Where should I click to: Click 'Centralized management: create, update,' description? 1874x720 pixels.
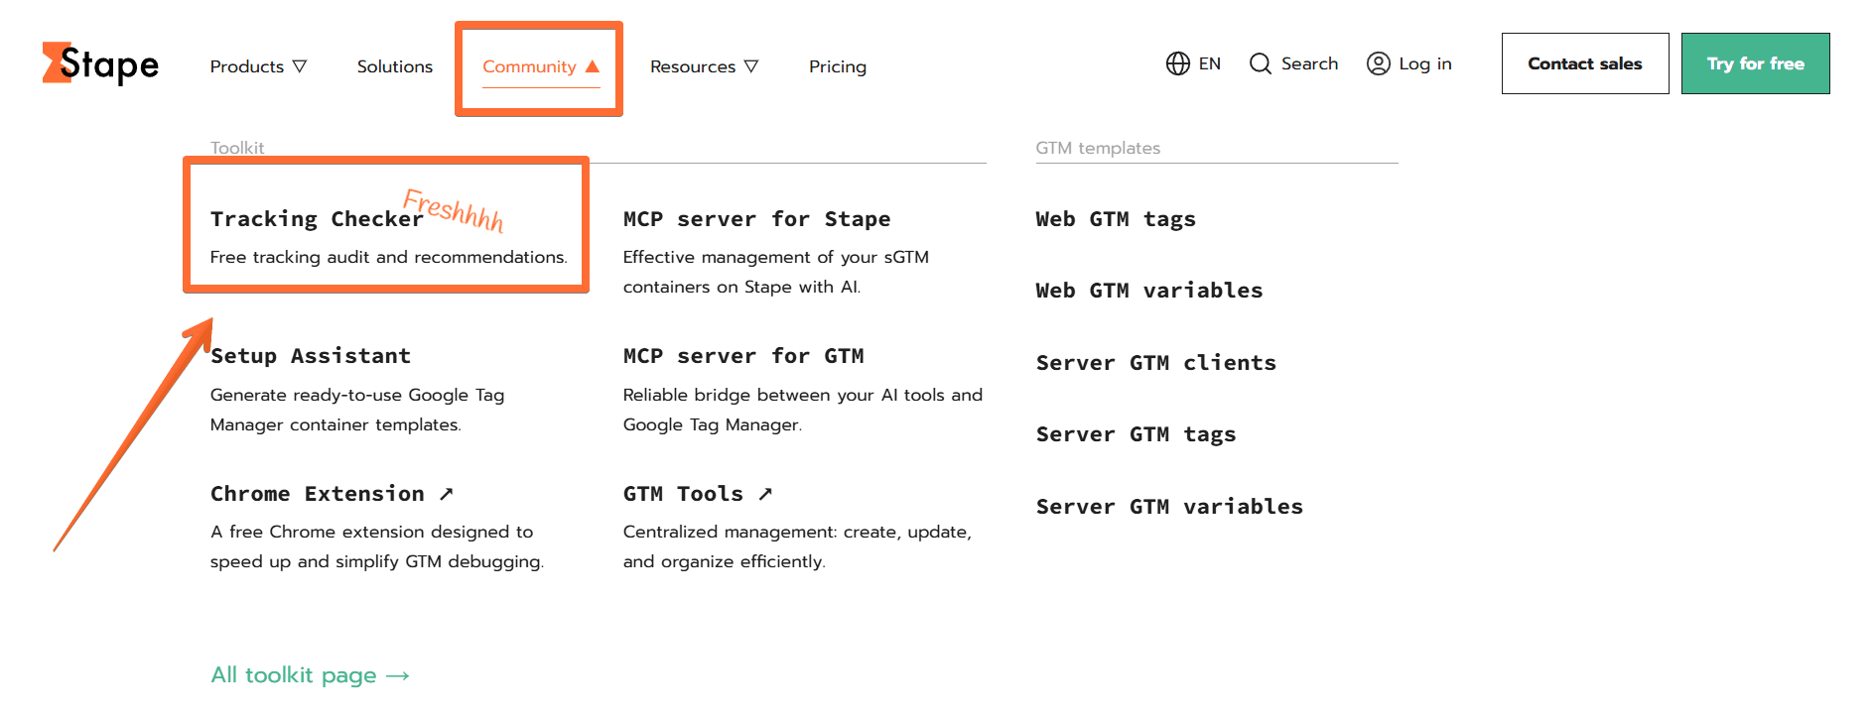(798, 532)
